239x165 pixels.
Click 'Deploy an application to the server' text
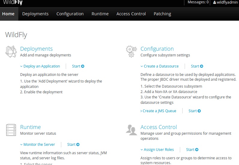[49, 74]
